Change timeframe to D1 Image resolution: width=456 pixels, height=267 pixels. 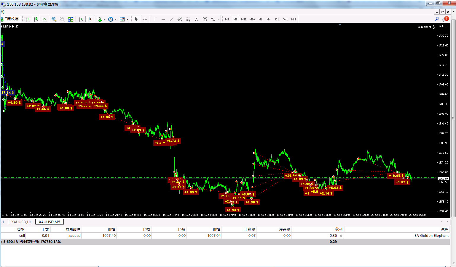tap(277, 19)
